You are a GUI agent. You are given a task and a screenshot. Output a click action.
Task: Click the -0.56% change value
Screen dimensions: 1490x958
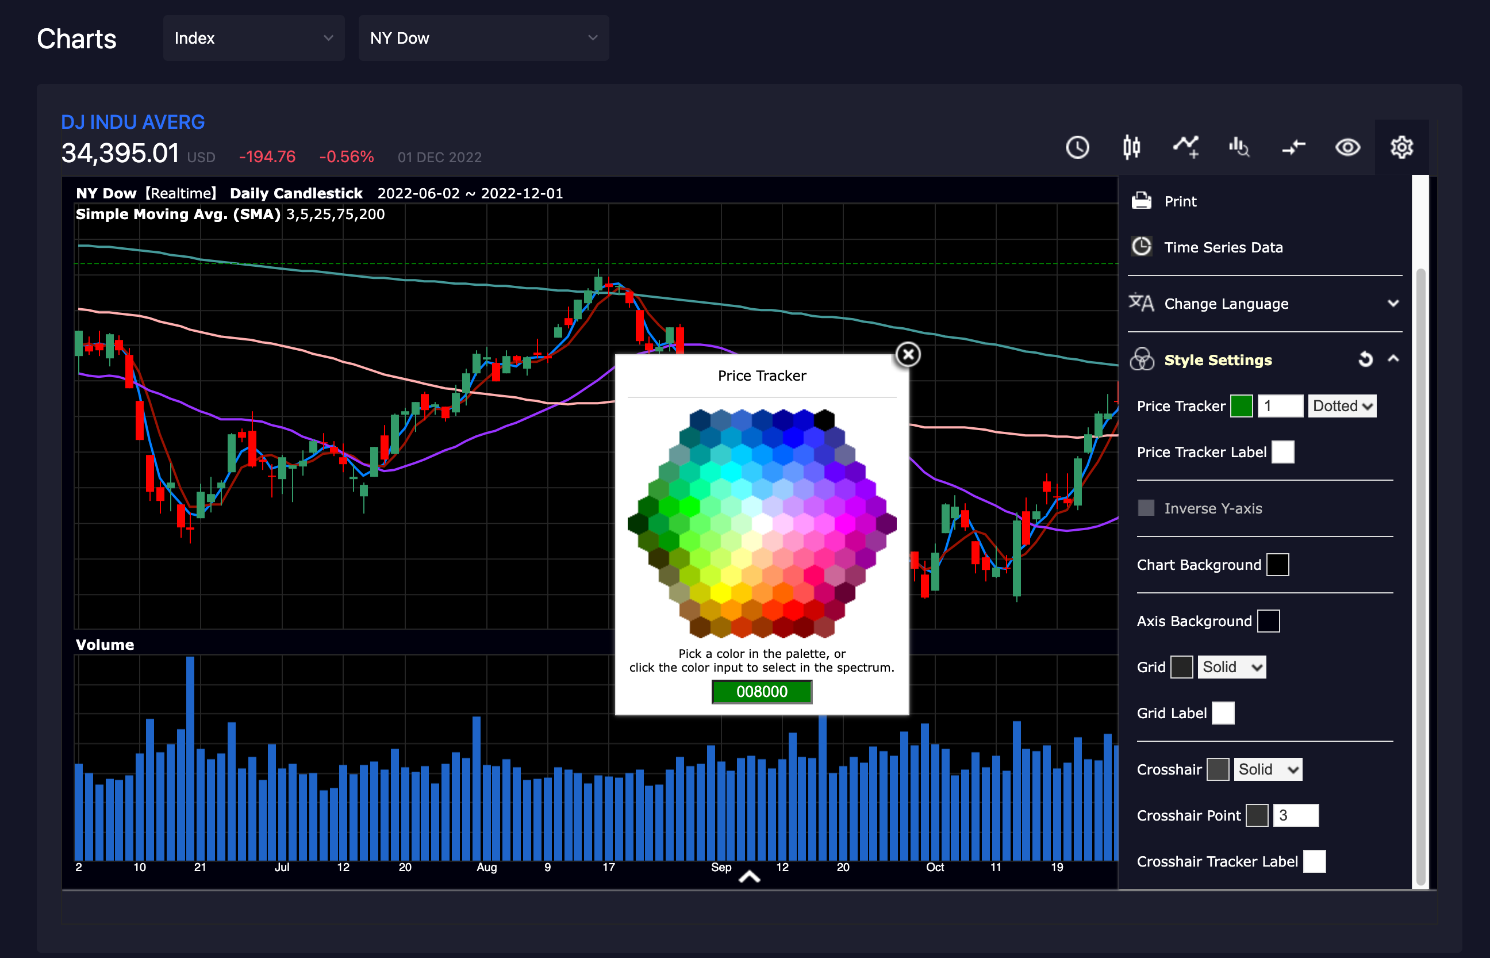[347, 157]
